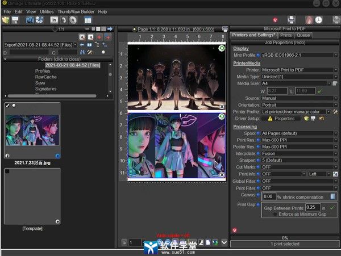The height and width of the screenshot is (256, 341).
Task: Click the driver Properties button
Action: pyautogui.click(x=281, y=119)
